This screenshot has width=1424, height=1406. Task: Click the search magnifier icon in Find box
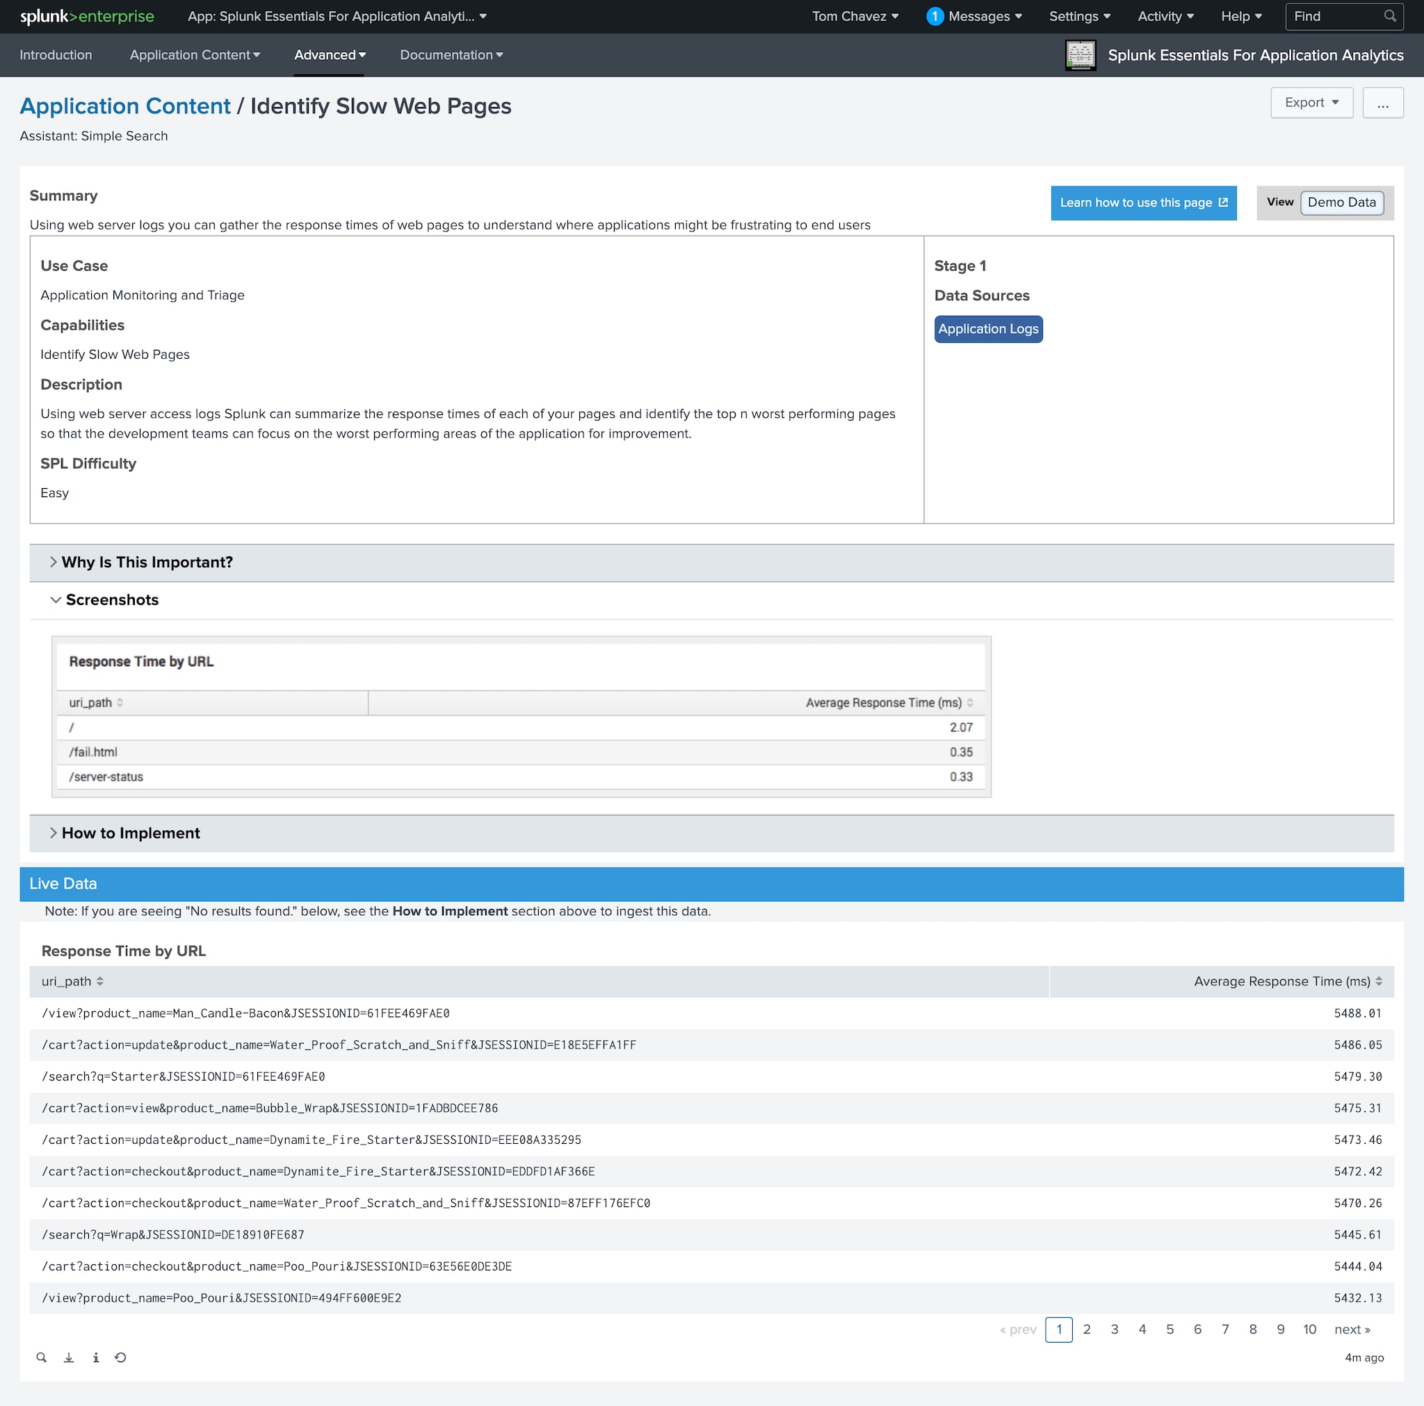pyautogui.click(x=1389, y=16)
